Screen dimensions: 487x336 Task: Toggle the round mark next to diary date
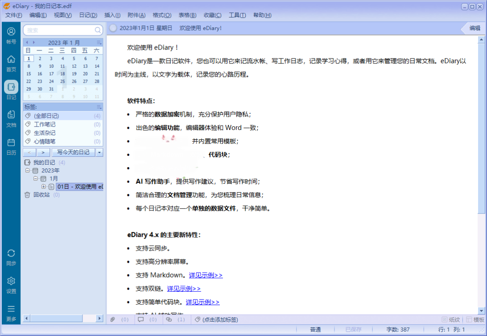[x=113, y=28]
